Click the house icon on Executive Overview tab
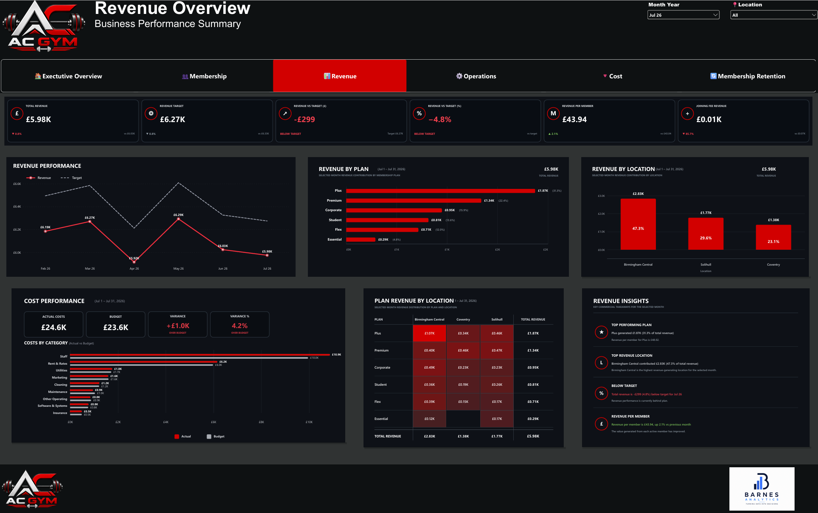 (x=38, y=76)
